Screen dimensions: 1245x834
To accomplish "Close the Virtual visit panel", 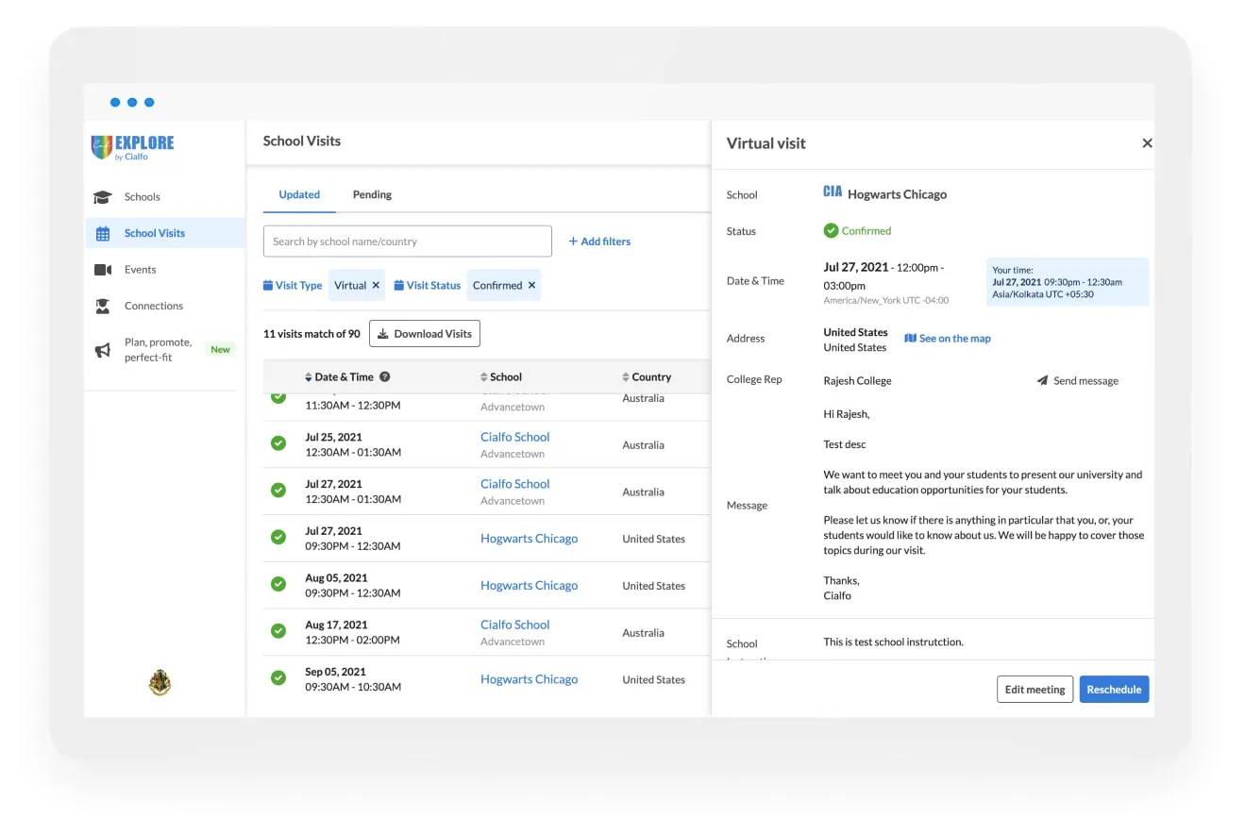I will [x=1147, y=143].
